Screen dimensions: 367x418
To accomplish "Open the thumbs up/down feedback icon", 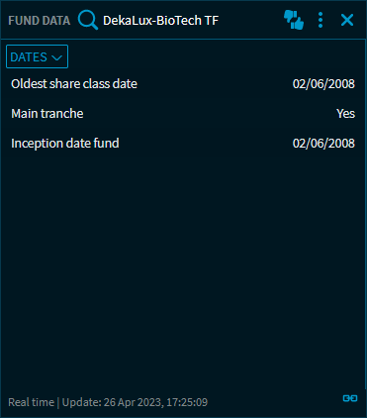I will click(x=294, y=20).
